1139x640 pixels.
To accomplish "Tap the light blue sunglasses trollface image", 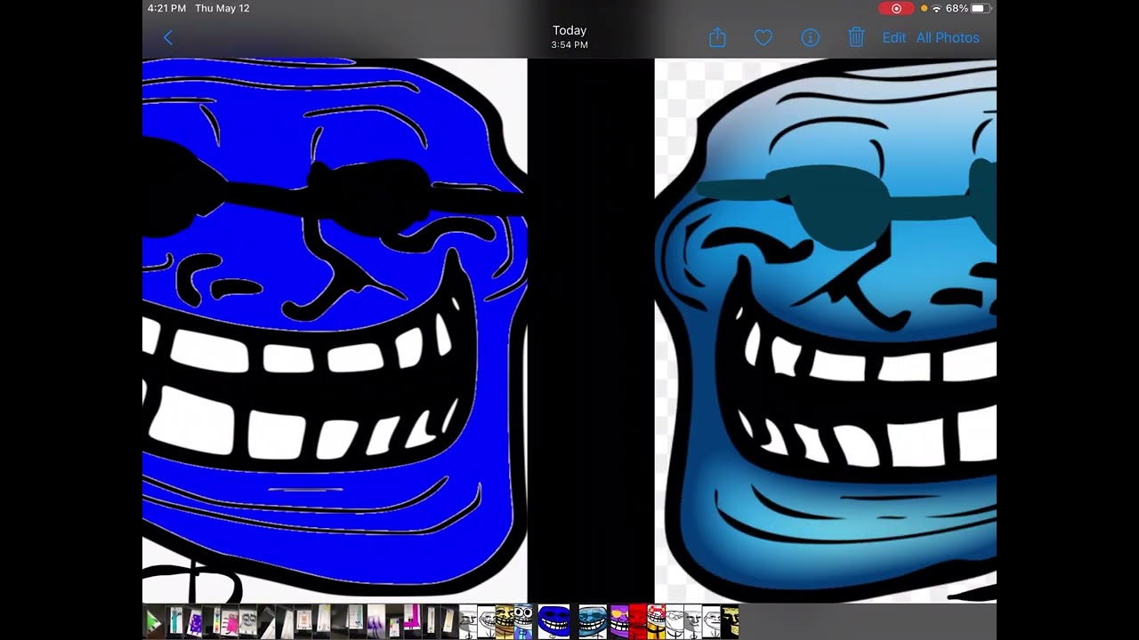I will 826,331.
